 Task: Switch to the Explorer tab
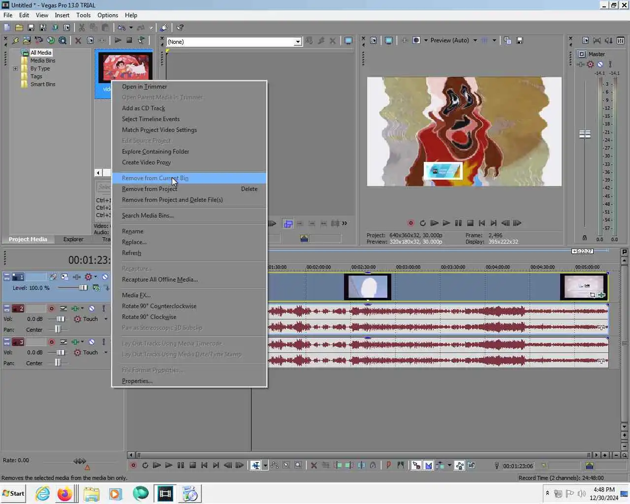click(73, 239)
